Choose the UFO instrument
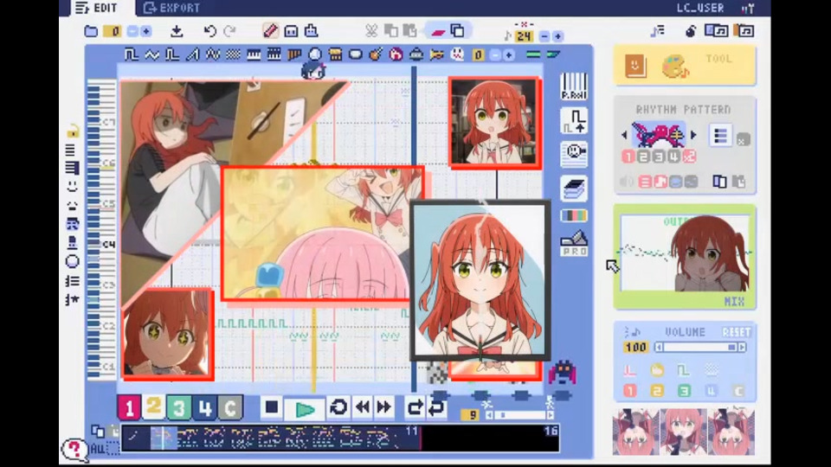The image size is (831, 467). tap(416, 54)
